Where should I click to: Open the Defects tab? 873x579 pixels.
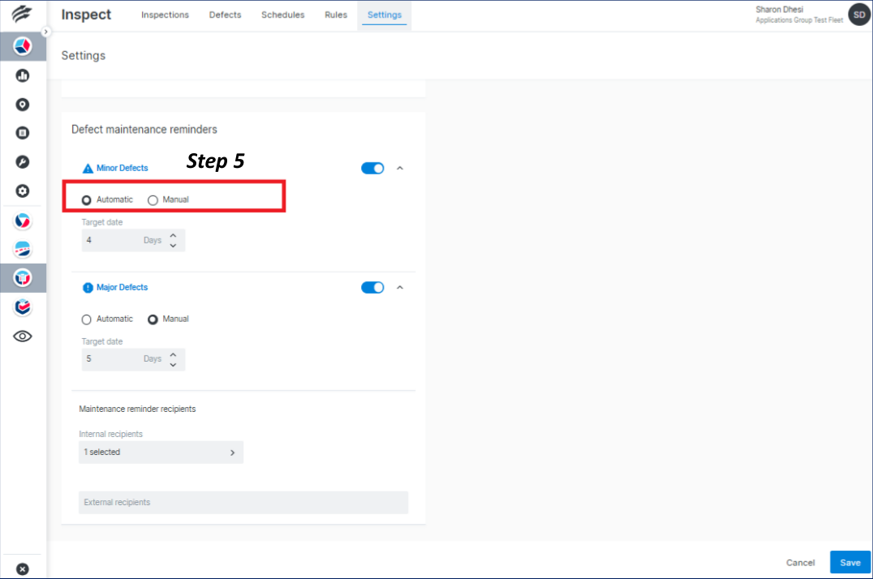click(225, 15)
